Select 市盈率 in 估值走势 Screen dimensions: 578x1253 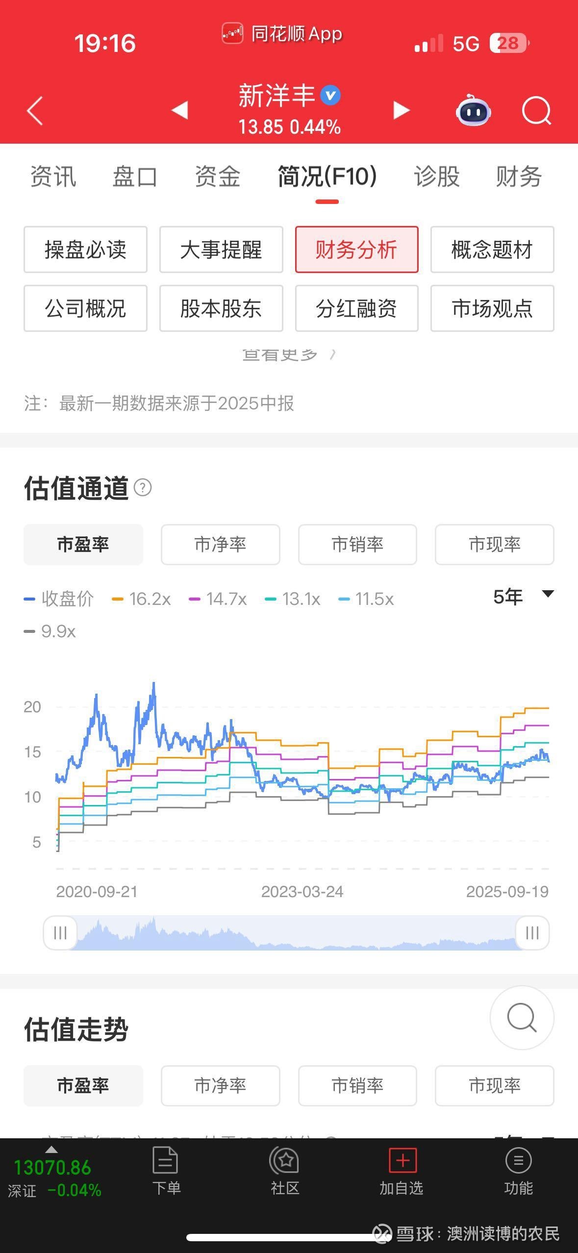(x=83, y=1085)
